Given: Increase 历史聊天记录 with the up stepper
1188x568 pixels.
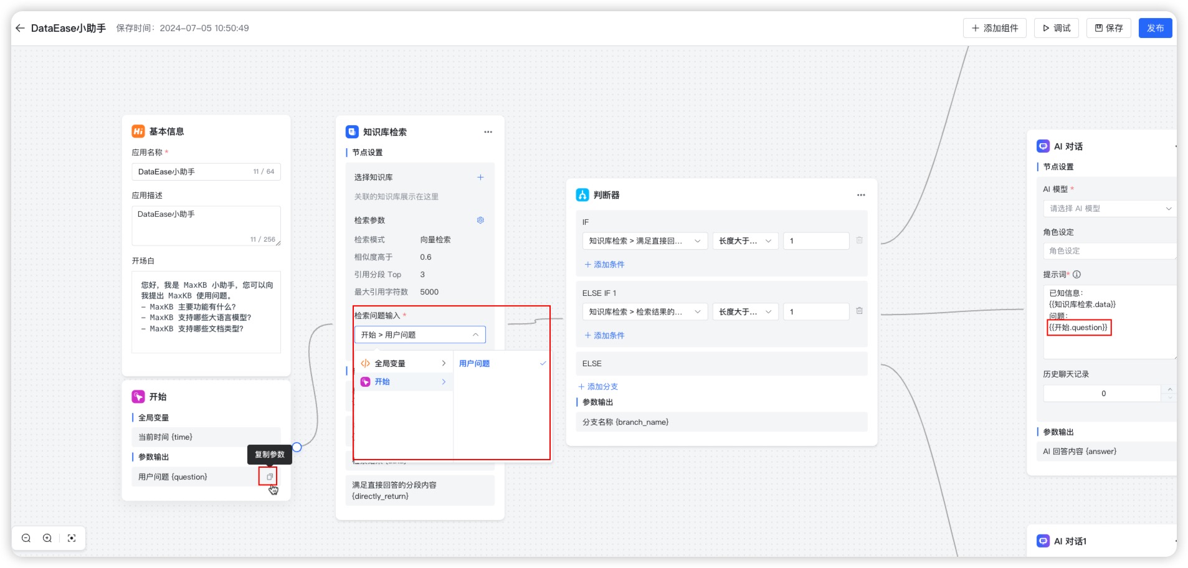Looking at the screenshot, I should (1169, 389).
